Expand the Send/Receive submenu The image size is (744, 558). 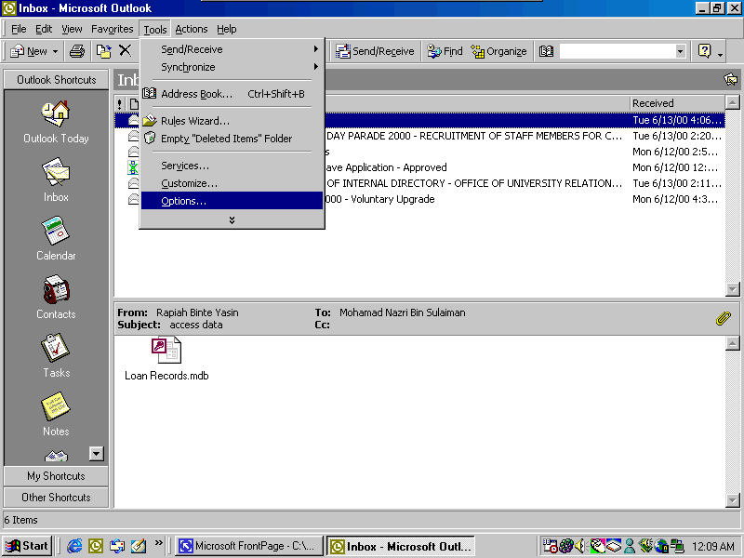pos(232,49)
